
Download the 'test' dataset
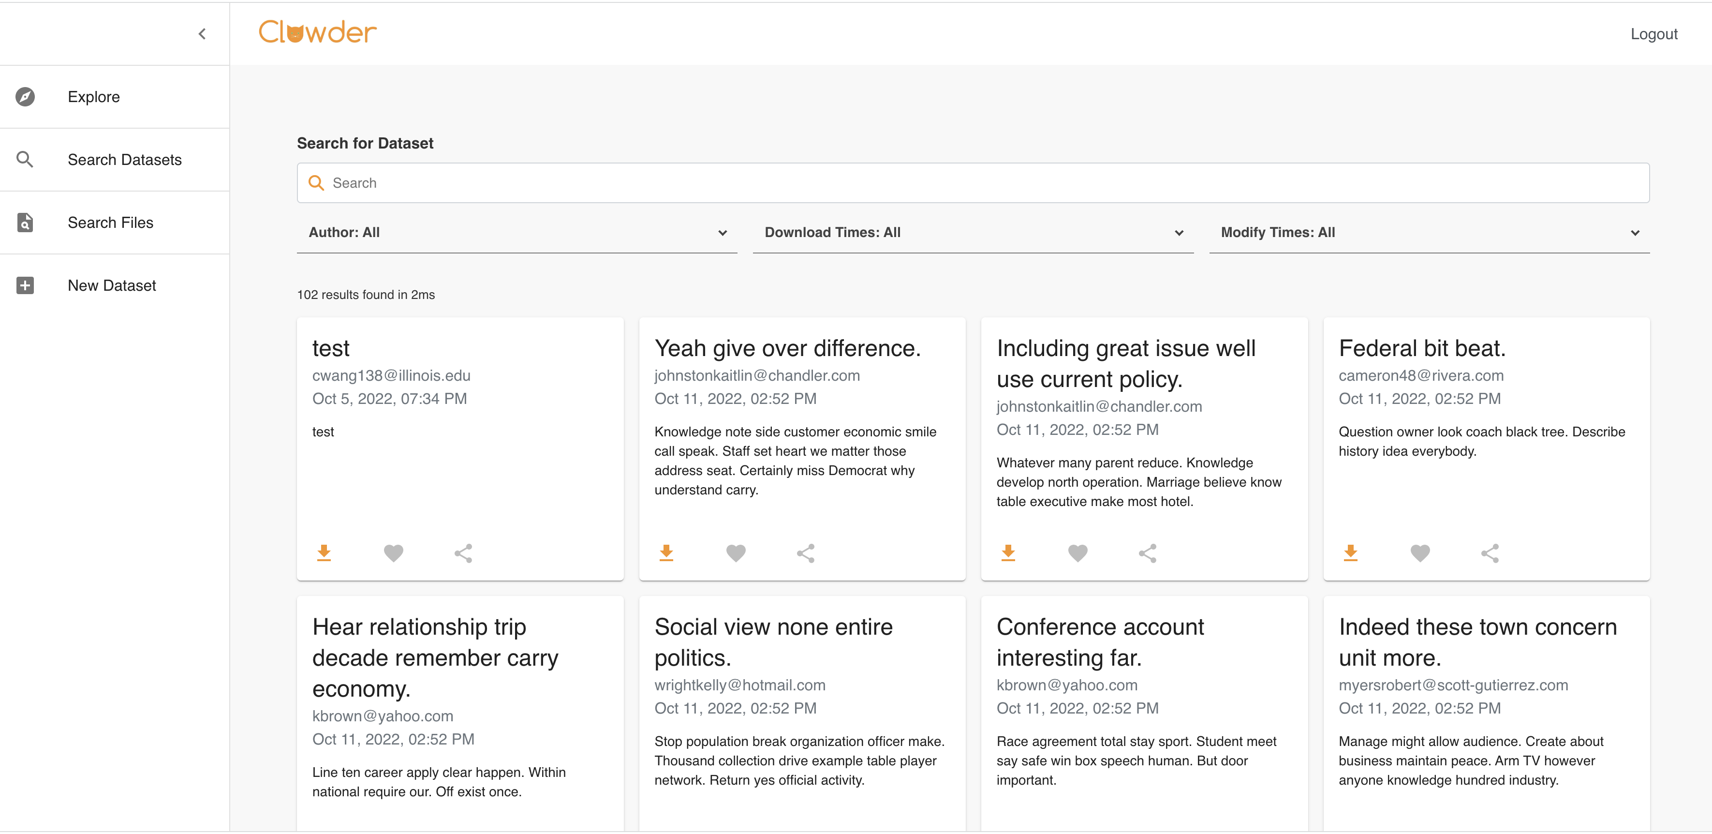pos(324,553)
